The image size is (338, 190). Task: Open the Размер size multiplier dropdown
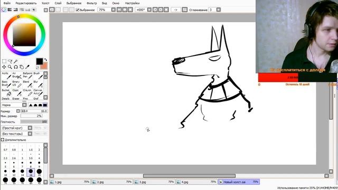(18, 111)
